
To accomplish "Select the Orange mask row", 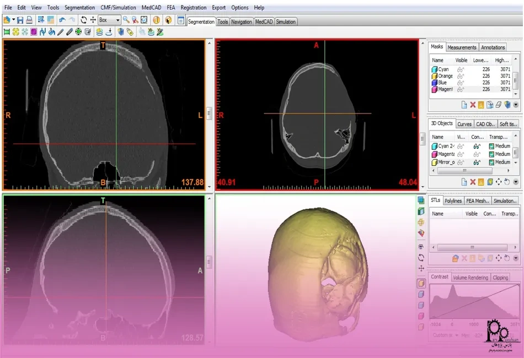I will pos(446,76).
